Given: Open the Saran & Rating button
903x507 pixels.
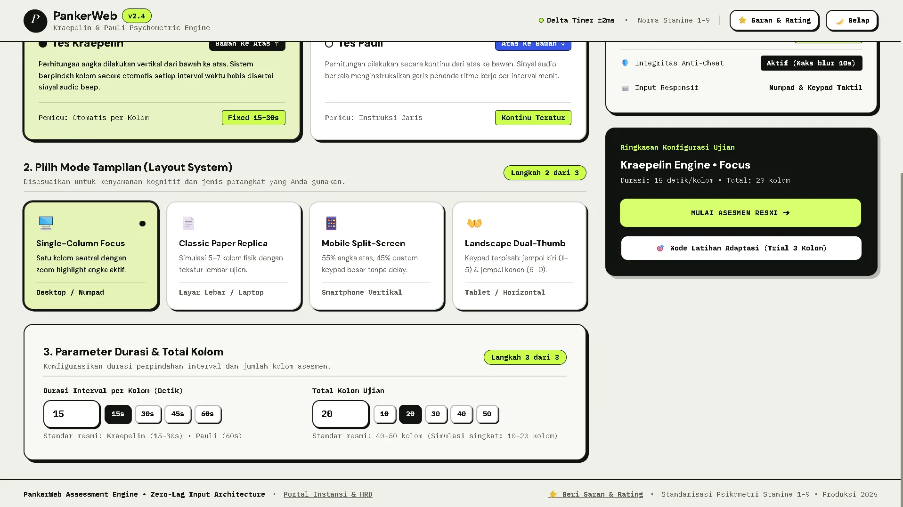Looking at the screenshot, I should (x=774, y=20).
